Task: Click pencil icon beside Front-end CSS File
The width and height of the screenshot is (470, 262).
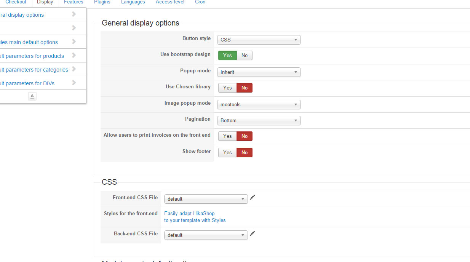Action: pos(252,197)
